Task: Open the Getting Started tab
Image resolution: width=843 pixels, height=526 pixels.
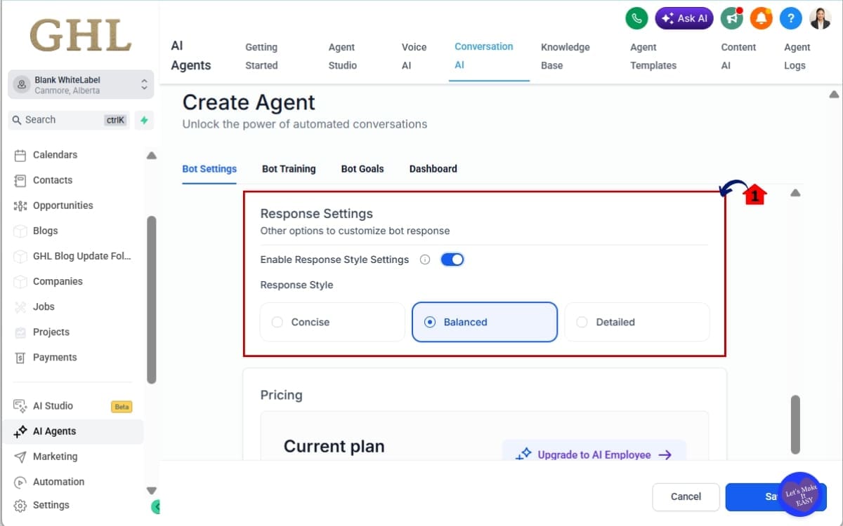Action: 261,56
